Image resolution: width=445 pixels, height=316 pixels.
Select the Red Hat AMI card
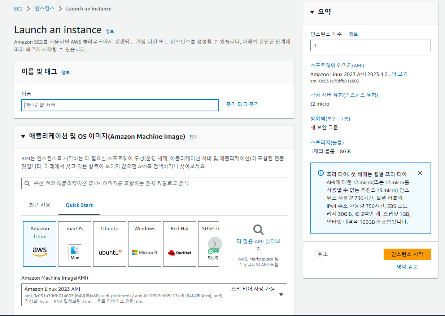pyautogui.click(x=180, y=244)
